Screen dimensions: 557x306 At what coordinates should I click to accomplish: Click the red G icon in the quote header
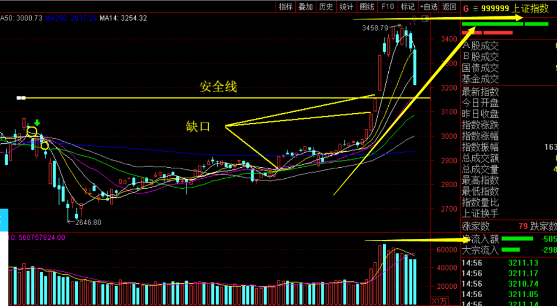(466, 9)
